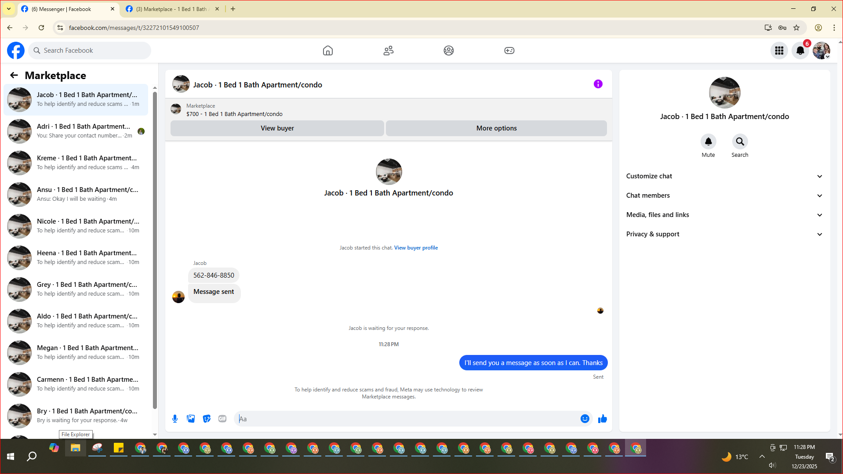Viewport: 843px width, 474px height.
Task: Attach a photo file icon
Action: [191, 419]
